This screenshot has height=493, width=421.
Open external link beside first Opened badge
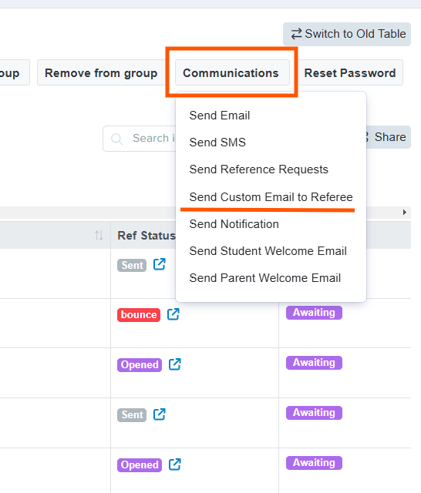coord(174,364)
